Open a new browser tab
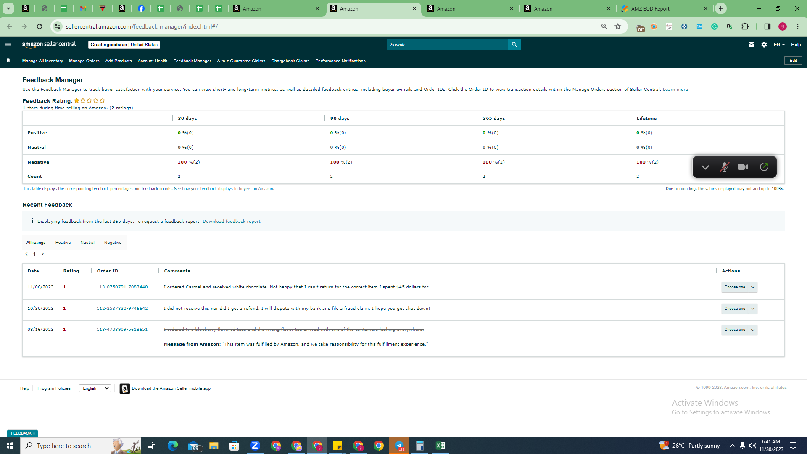807x454 pixels. point(721,8)
